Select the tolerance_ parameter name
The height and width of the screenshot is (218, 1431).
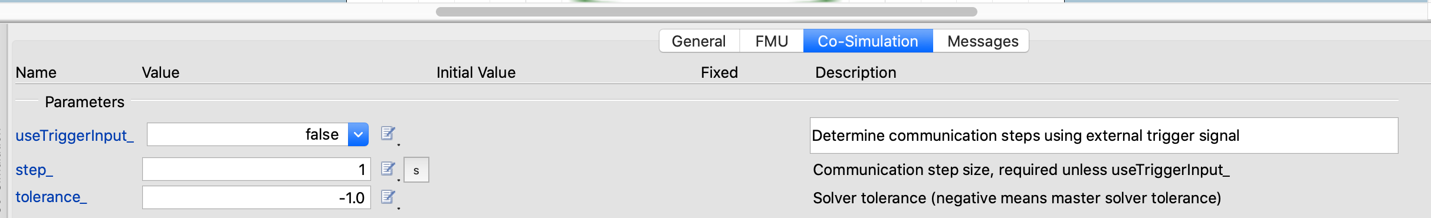[x=51, y=197]
